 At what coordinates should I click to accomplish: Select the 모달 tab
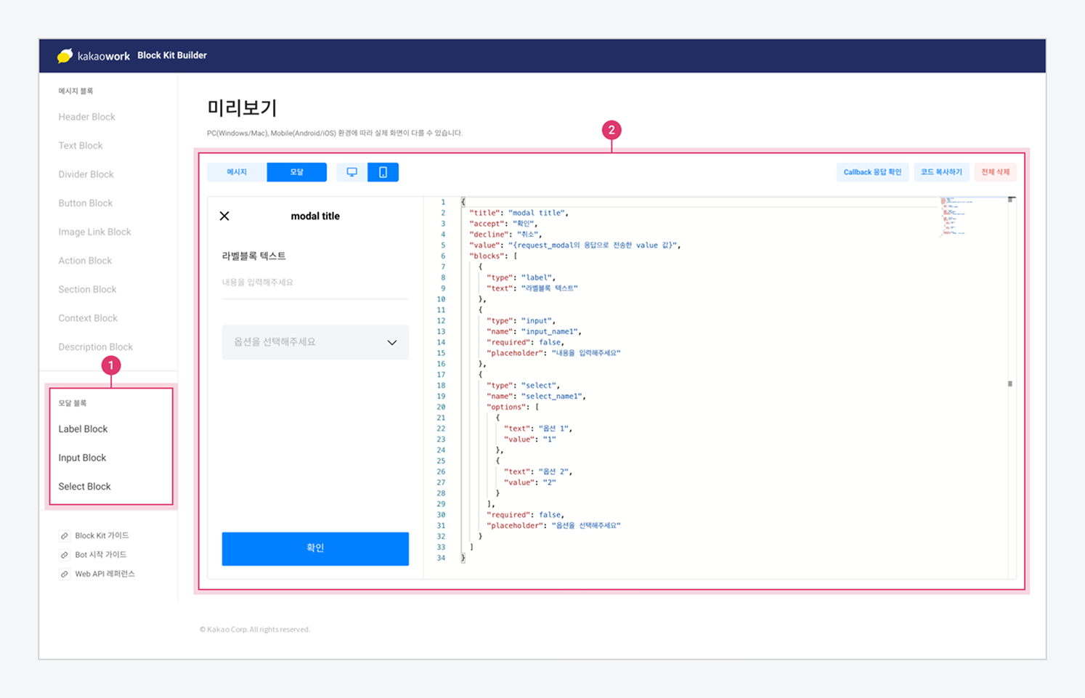pos(296,172)
